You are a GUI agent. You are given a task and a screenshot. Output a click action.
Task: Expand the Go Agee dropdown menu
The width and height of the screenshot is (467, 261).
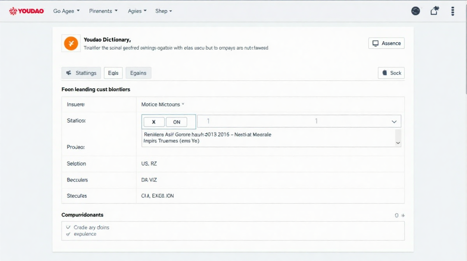pos(66,11)
